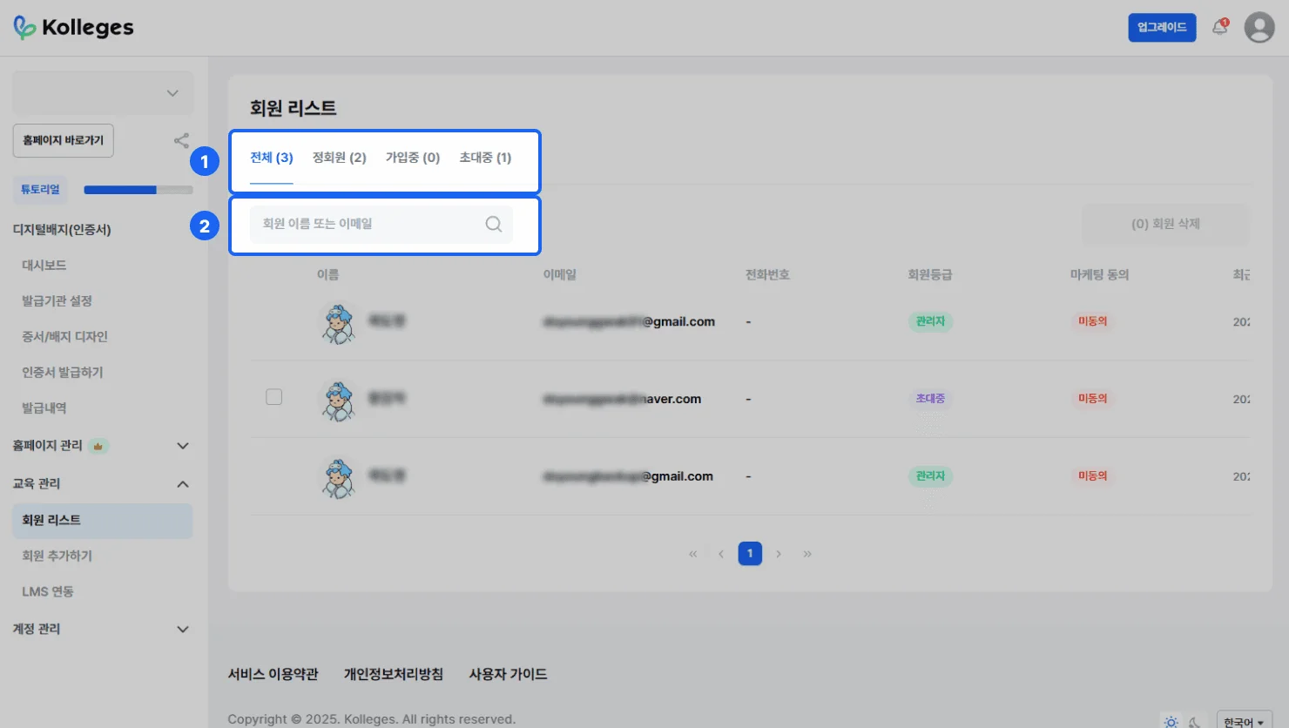The image size is (1289, 728).
Task: Open the 초대중 (1) tab
Action: click(x=485, y=158)
